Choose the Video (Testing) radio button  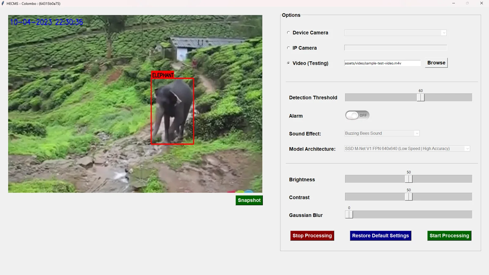288,63
